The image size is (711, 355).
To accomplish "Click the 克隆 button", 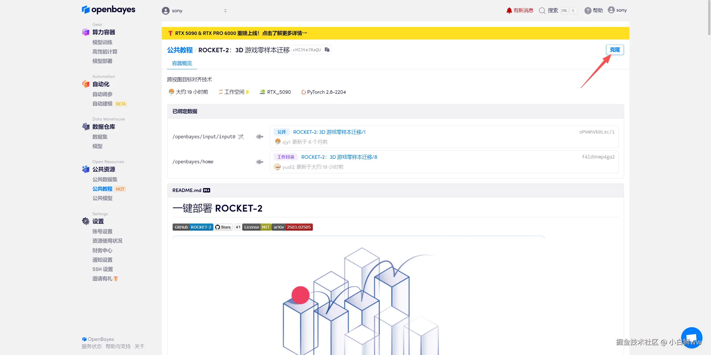I will [x=615, y=50].
